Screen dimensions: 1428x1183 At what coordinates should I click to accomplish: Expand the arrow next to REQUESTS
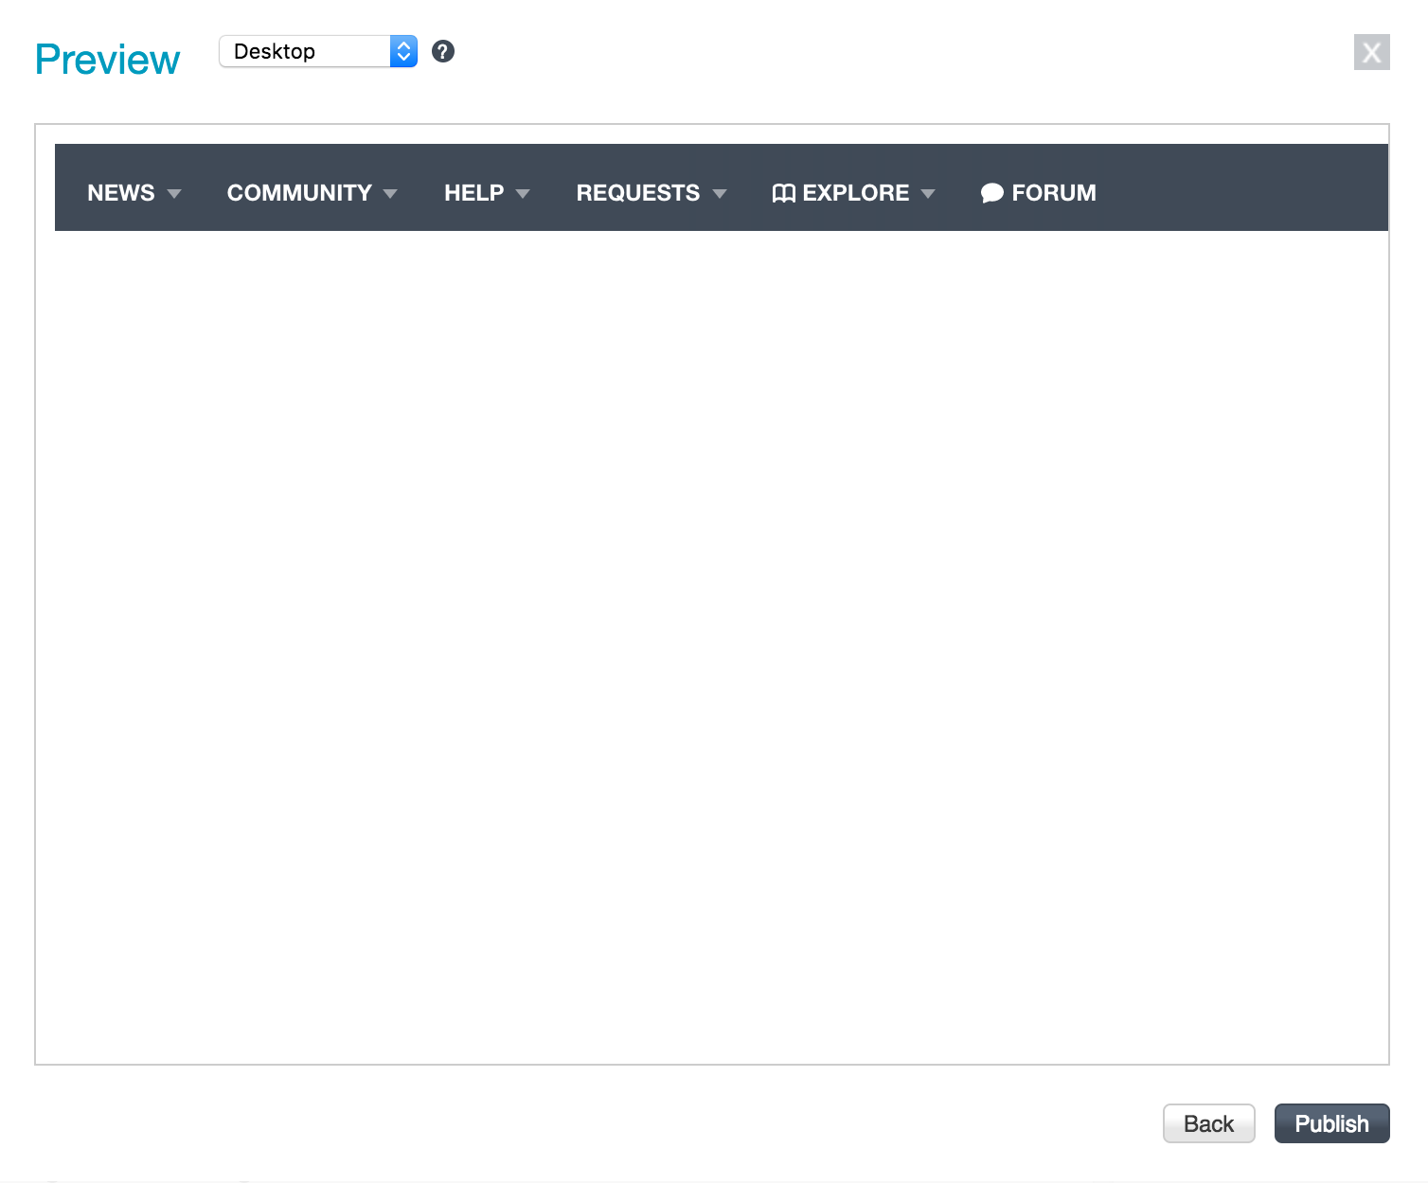tap(720, 194)
